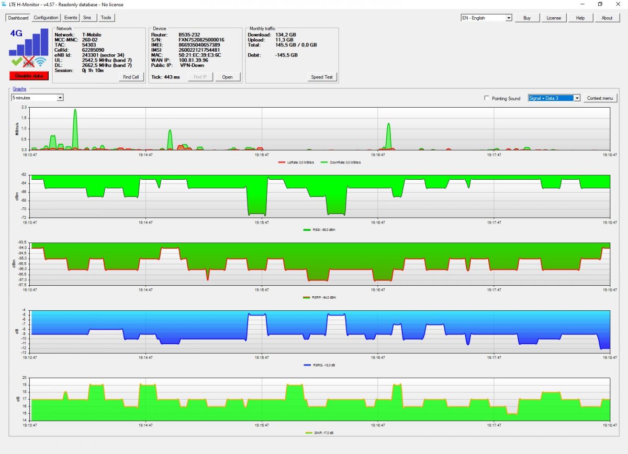This screenshot has height=454, width=628.
Task: Click the Router value B535-232
Action: pos(189,34)
